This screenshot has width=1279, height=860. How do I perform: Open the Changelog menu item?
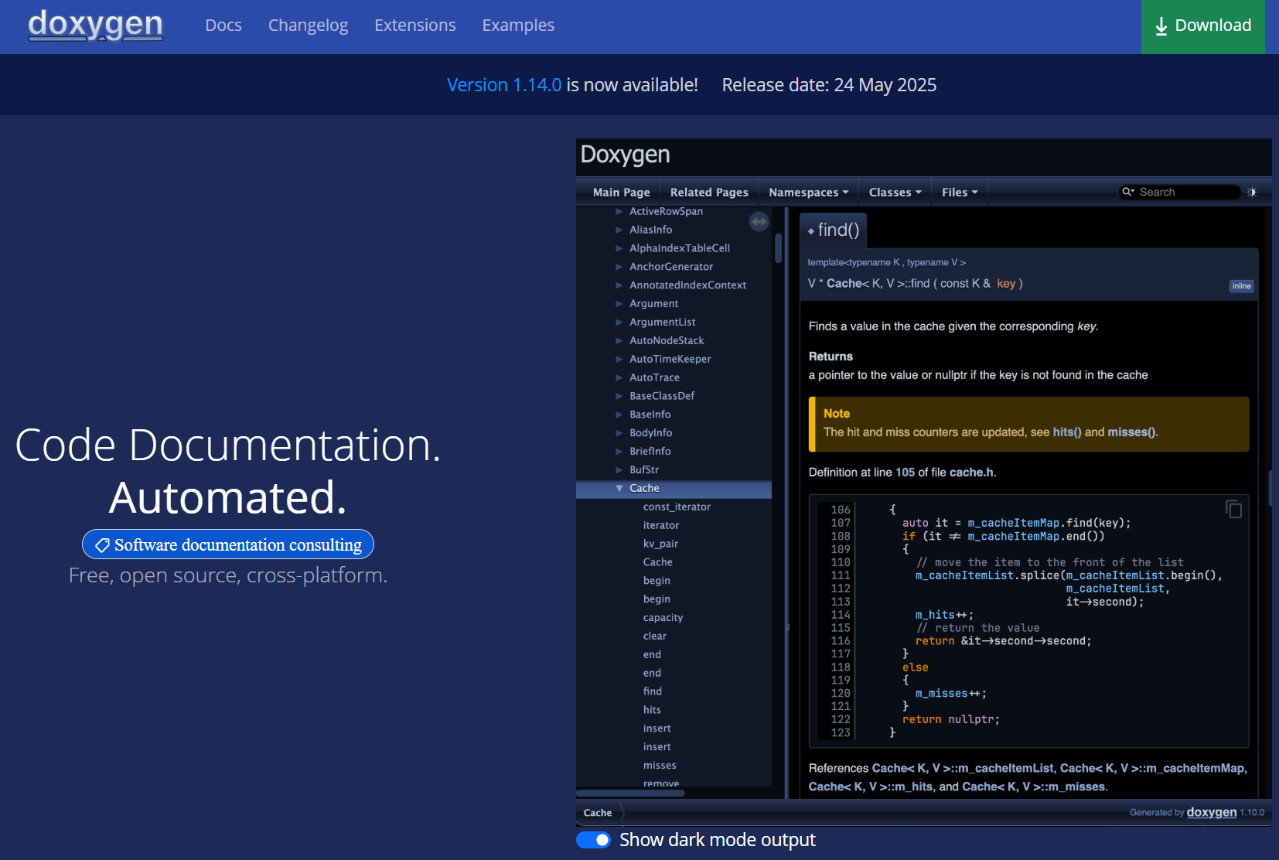pos(308,26)
